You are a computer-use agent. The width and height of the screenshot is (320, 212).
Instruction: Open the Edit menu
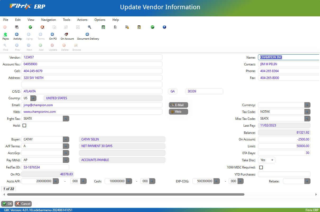[18, 20]
